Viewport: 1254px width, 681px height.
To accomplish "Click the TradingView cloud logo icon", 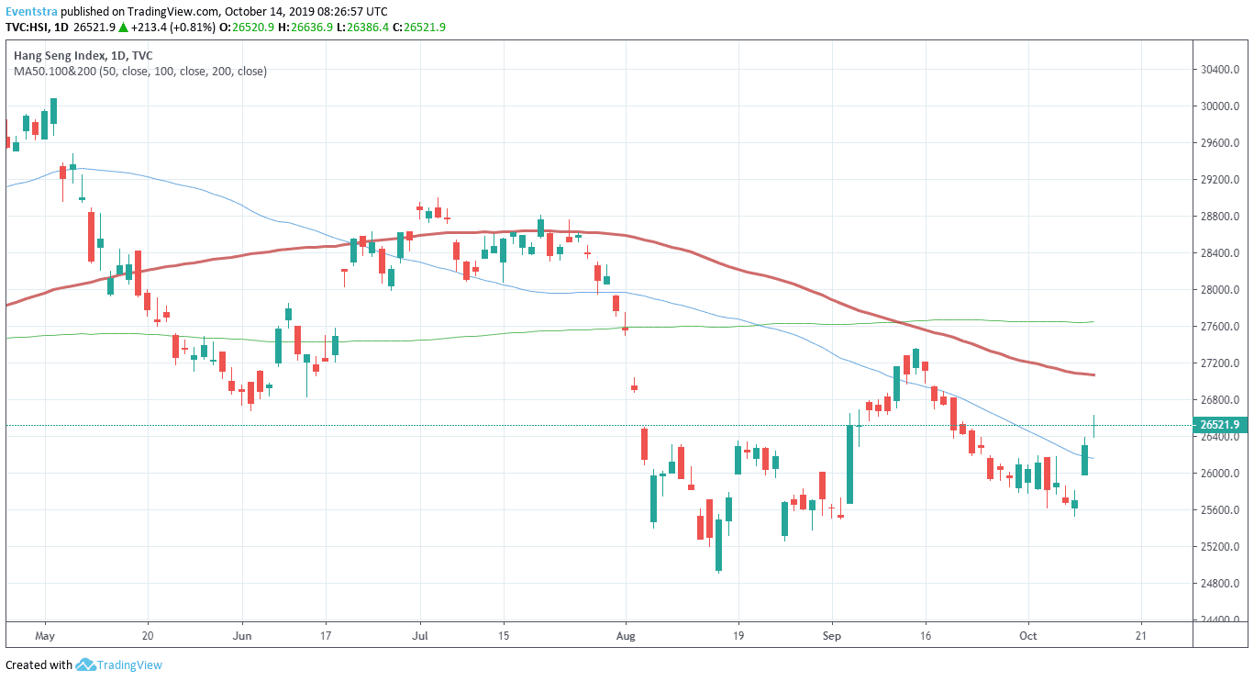I will tap(86, 664).
